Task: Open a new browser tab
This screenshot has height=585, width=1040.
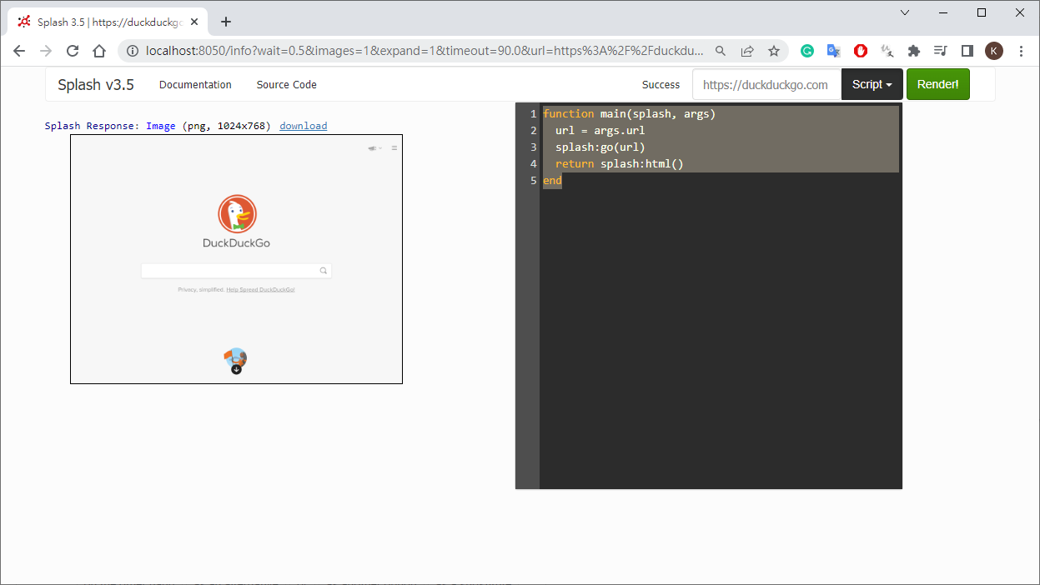Action: [x=226, y=22]
